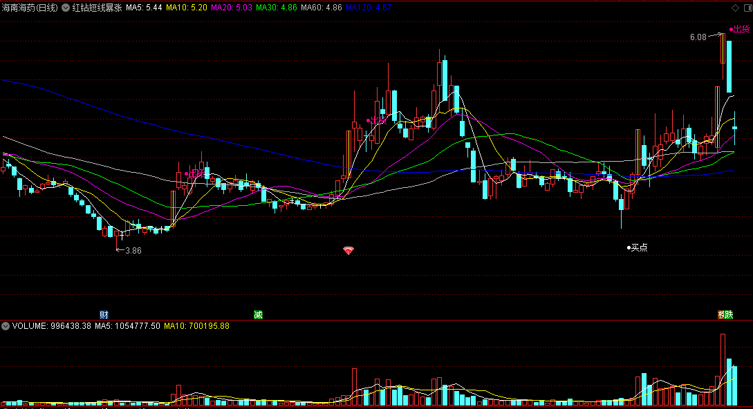Click the 6.08 high price label

coord(698,37)
